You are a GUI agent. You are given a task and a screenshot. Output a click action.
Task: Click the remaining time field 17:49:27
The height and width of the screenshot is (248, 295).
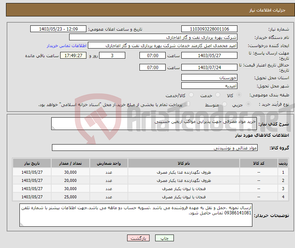(73, 55)
